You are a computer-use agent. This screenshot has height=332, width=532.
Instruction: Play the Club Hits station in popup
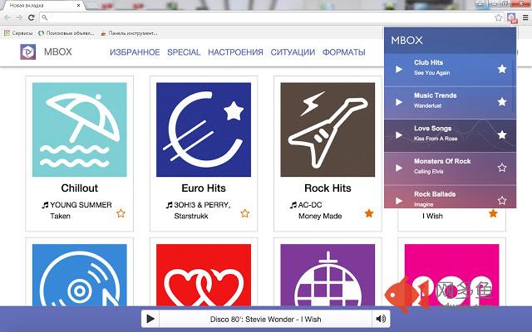[x=399, y=70]
